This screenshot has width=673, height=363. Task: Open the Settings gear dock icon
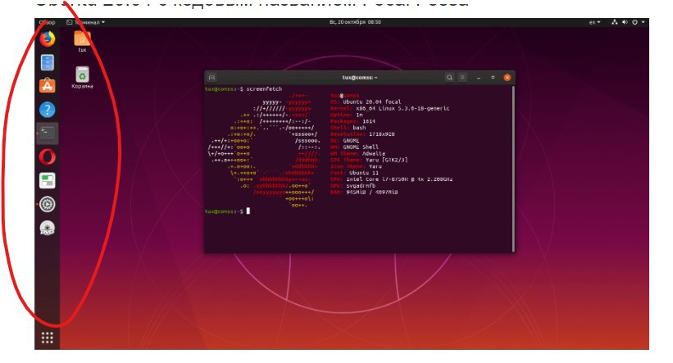click(x=48, y=204)
